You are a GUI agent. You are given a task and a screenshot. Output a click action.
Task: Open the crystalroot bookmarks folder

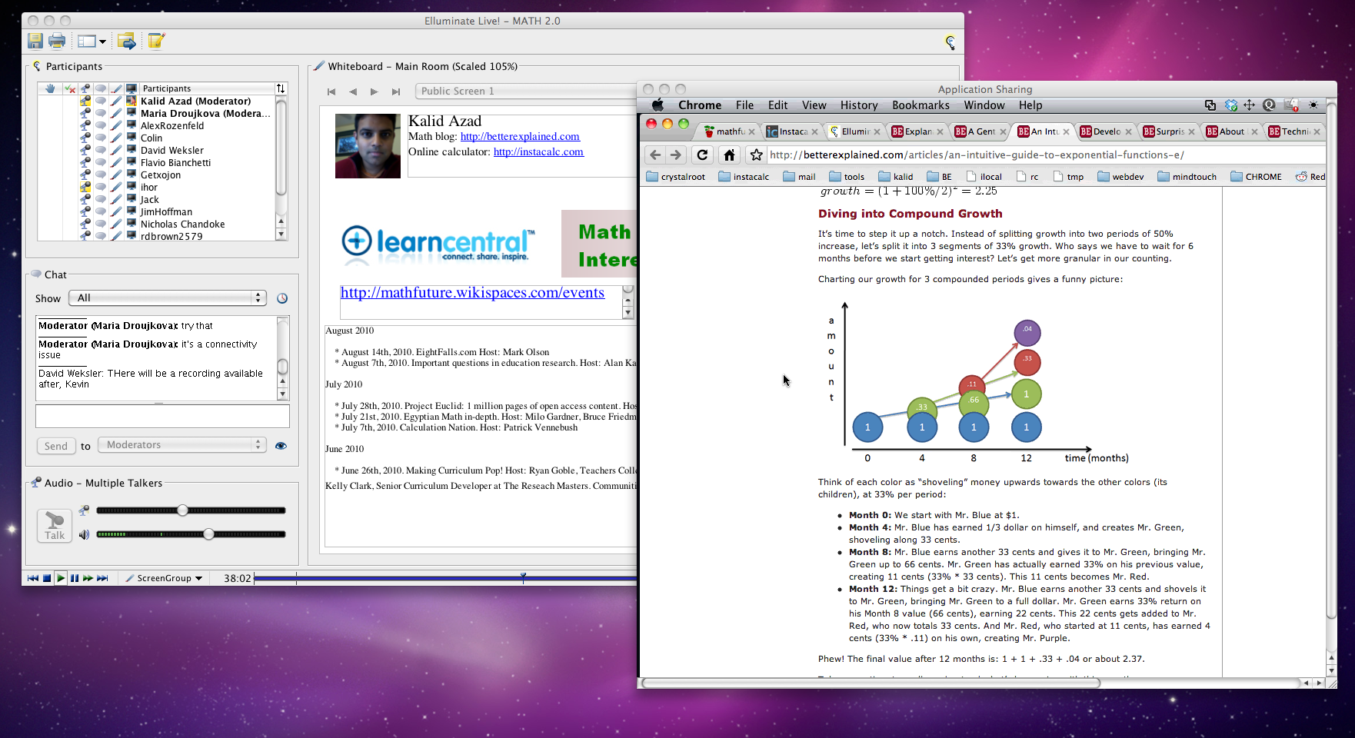[x=676, y=177]
